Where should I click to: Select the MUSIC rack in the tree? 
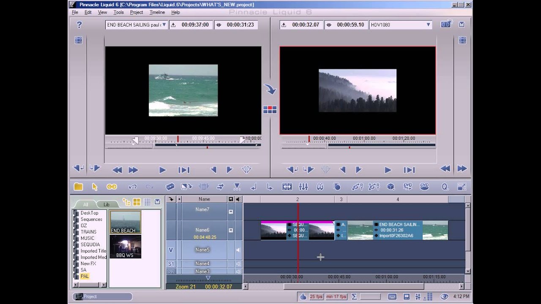tap(87, 238)
